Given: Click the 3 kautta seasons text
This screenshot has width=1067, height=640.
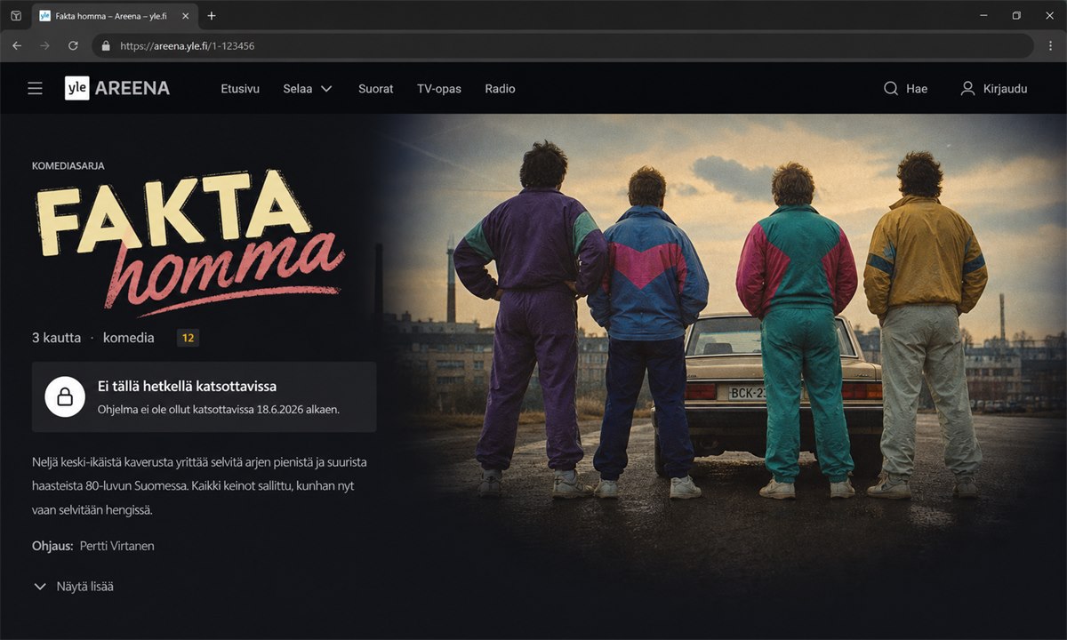Looking at the screenshot, I should tap(56, 338).
